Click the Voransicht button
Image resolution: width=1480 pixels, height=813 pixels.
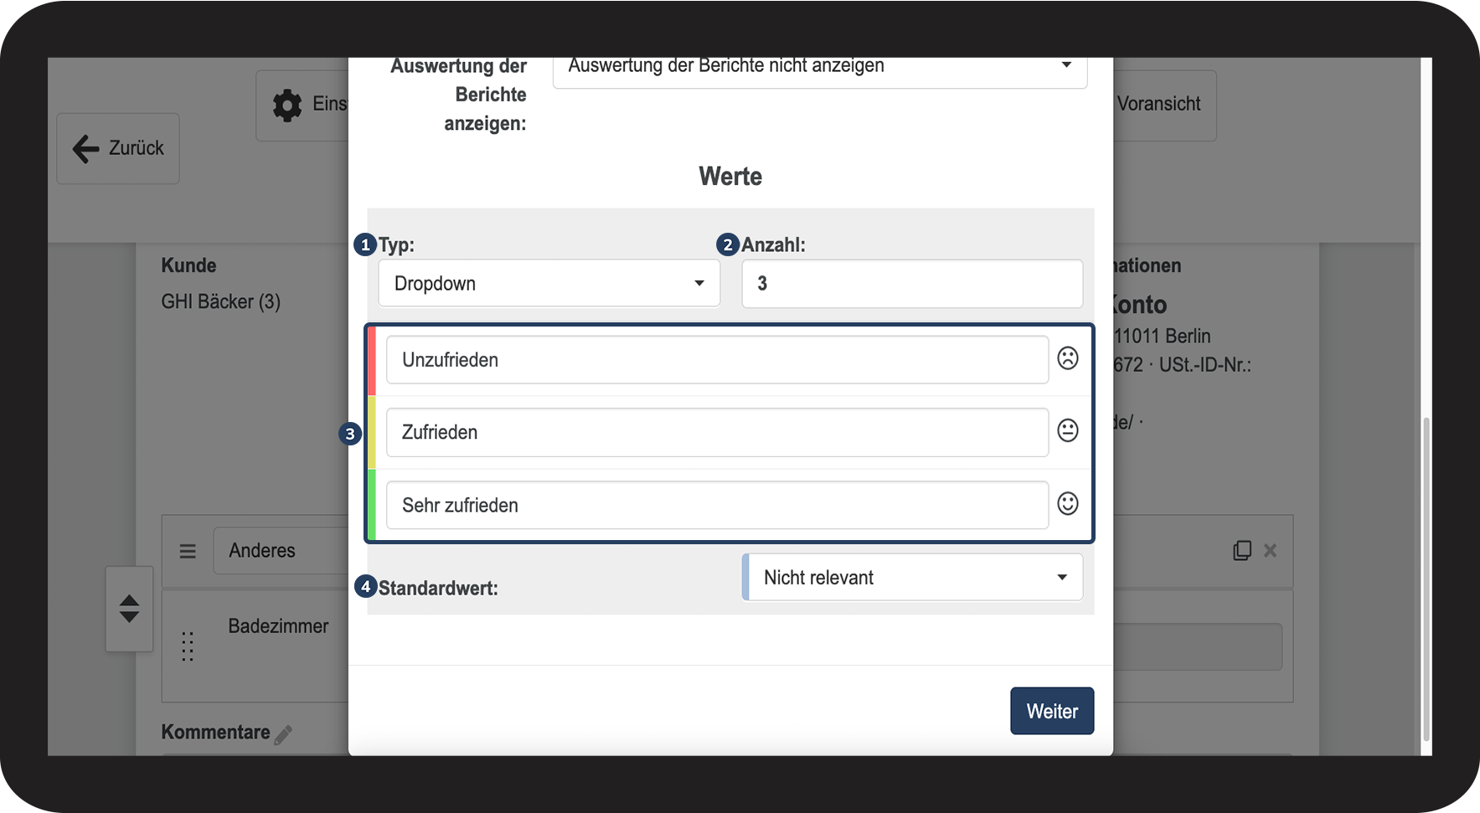coord(1164,105)
